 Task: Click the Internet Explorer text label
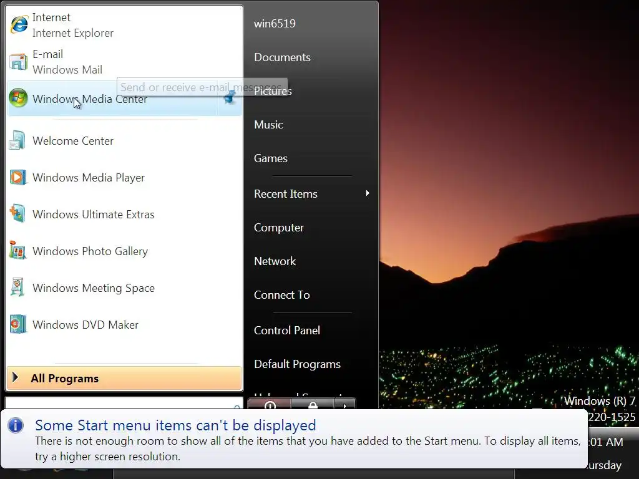click(x=72, y=33)
